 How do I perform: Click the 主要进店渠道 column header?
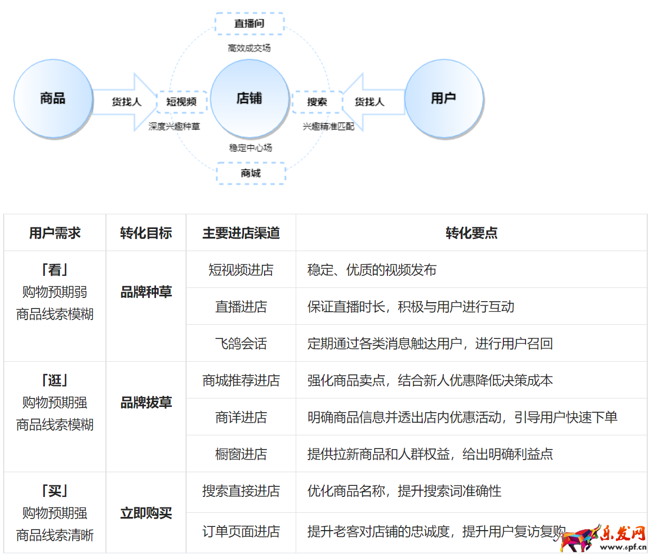pos(241,233)
